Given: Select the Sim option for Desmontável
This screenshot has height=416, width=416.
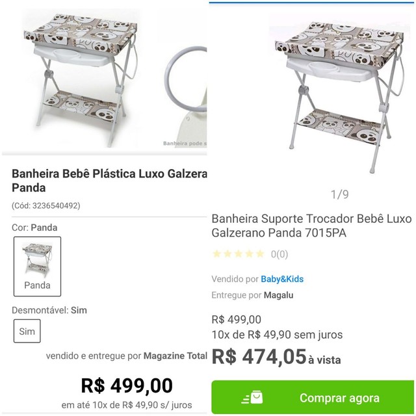Looking at the screenshot, I should coord(27,331).
